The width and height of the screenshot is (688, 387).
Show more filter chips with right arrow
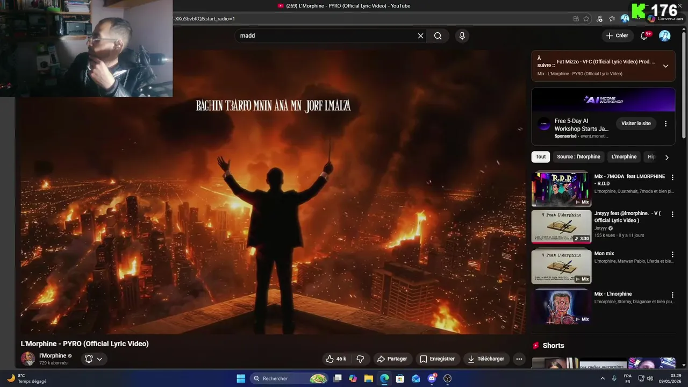click(x=666, y=157)
